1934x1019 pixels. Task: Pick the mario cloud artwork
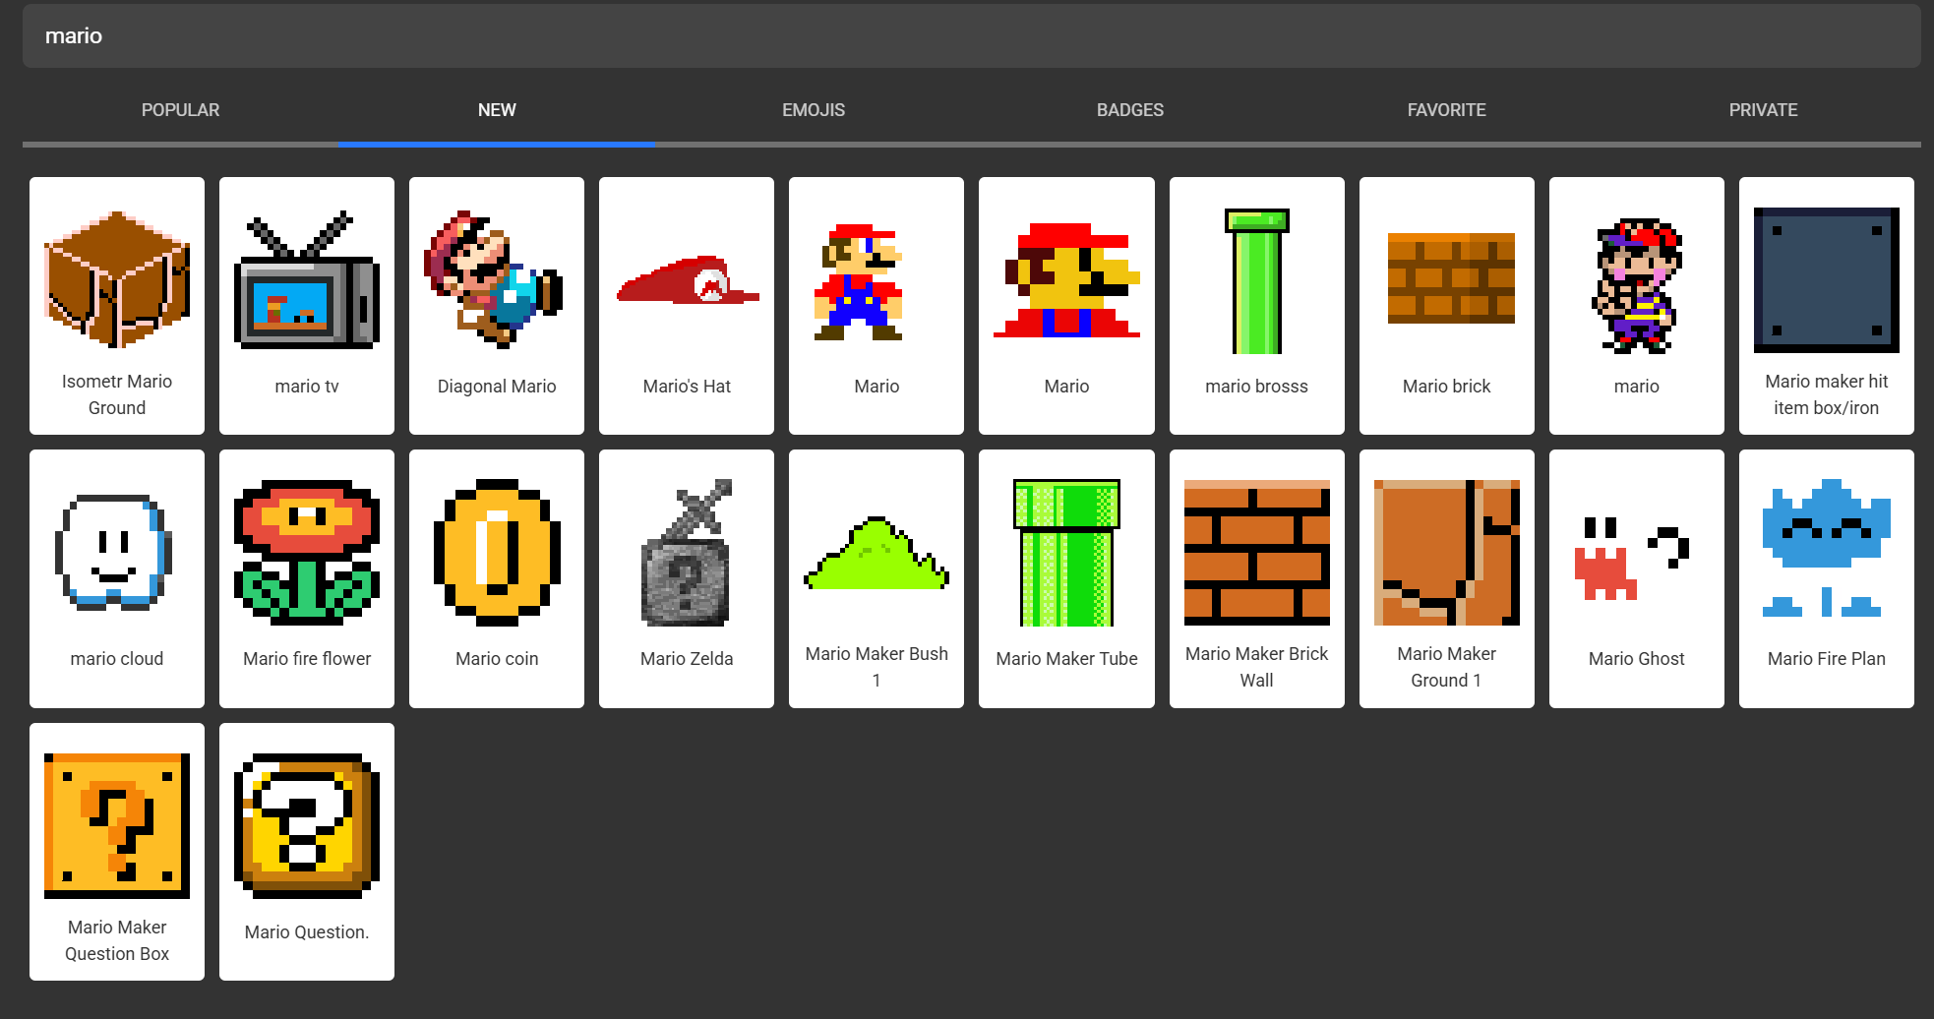pos(117,578)
